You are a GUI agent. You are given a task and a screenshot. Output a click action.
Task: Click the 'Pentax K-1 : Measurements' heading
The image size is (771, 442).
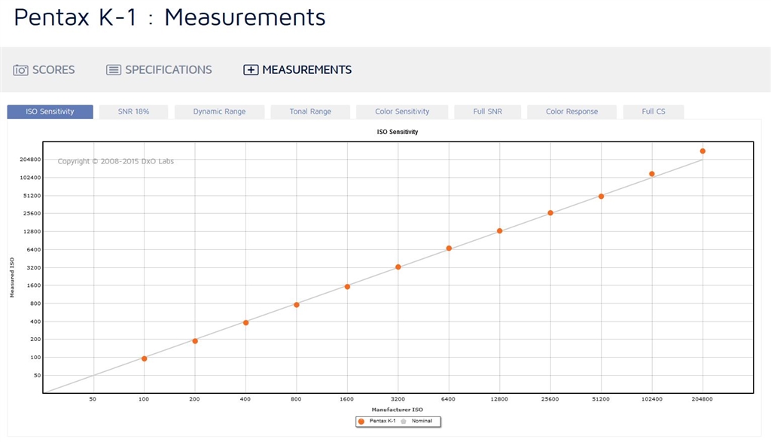pyautogui.click(x=169, y=18)
